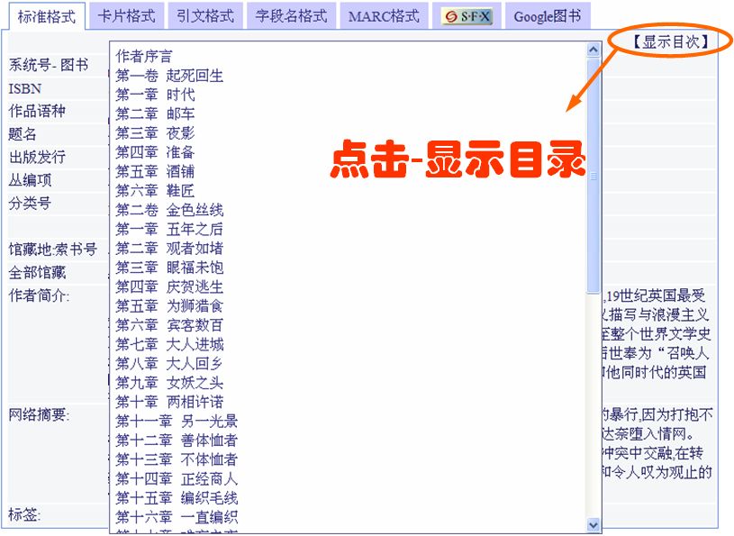Select 第十章 两相许诺 entry
The width and height of the screenshot is (734, 536).
(x=169, y=402)
